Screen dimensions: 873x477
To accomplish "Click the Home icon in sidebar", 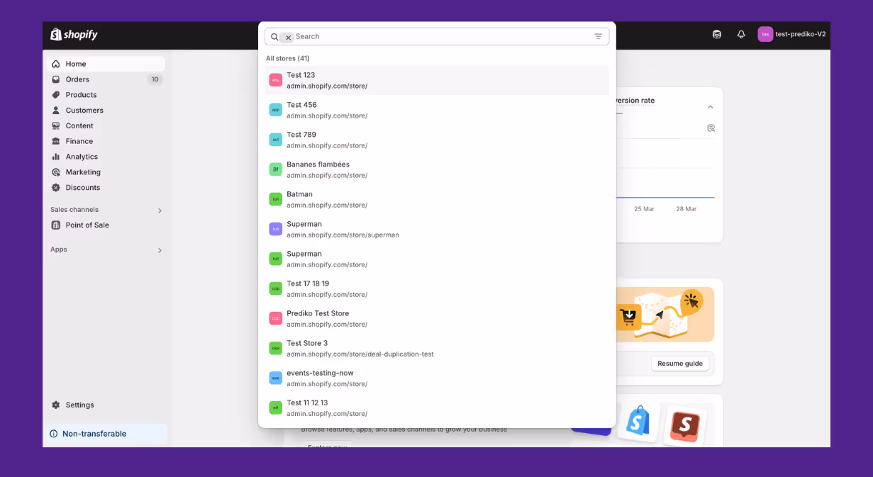I will 56,64.
